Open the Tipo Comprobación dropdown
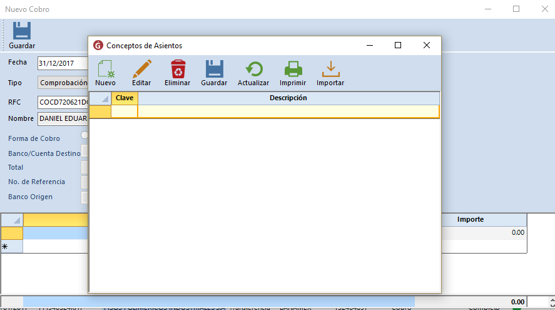 63,83
